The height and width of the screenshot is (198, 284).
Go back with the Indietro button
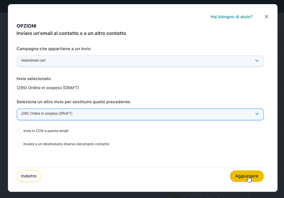click(29, 176)
